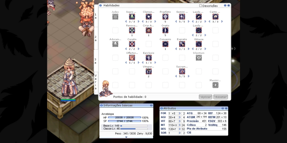Increase Sopro skill level with right arrow
This screenshot has height=143, width=287.
[138, 21]
